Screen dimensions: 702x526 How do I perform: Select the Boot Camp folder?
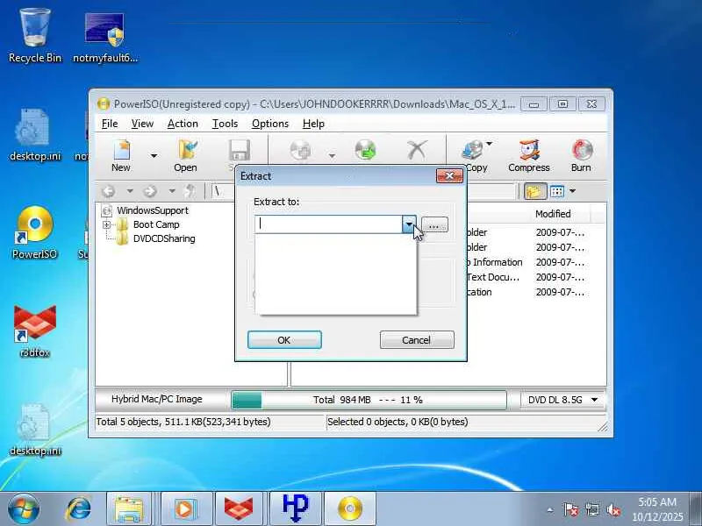pyautogui.click(x=156, y=224)
